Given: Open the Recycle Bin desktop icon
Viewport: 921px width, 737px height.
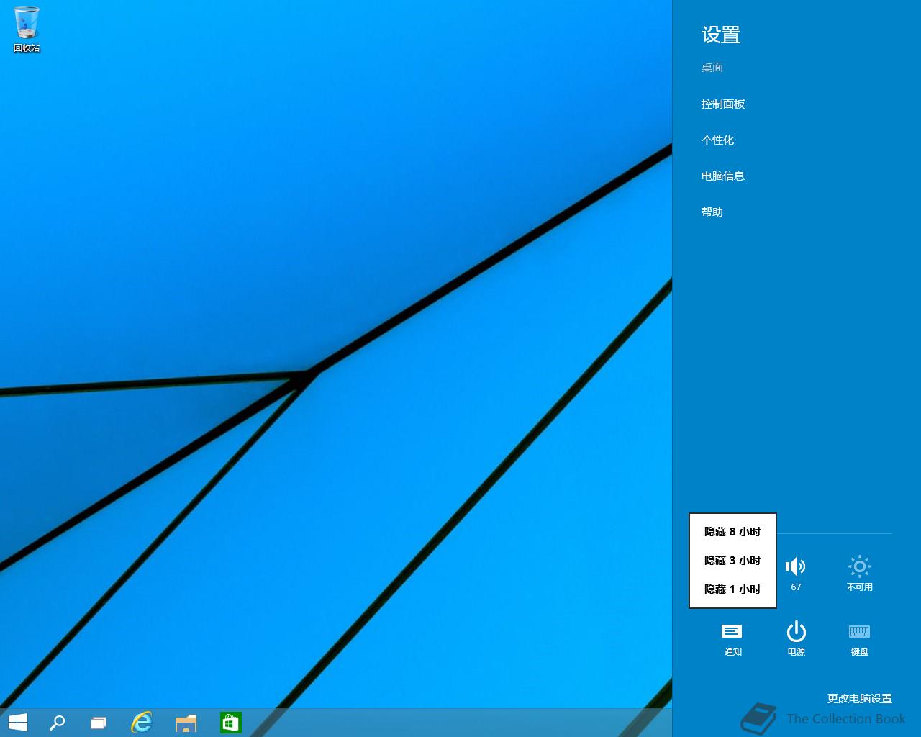Looking at the screenshot, I should click(x=27, y=30).
